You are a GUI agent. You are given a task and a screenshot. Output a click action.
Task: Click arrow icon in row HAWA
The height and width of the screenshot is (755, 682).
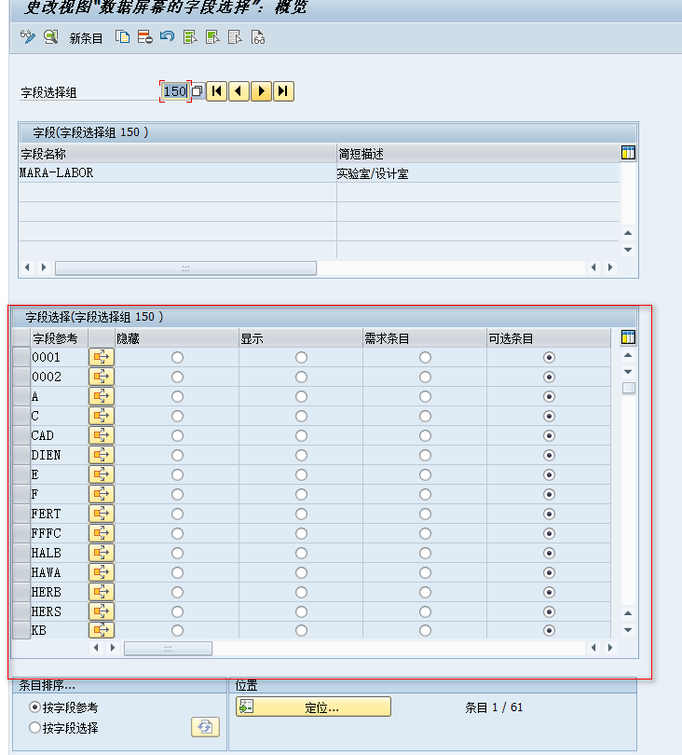tap(102, 572)
